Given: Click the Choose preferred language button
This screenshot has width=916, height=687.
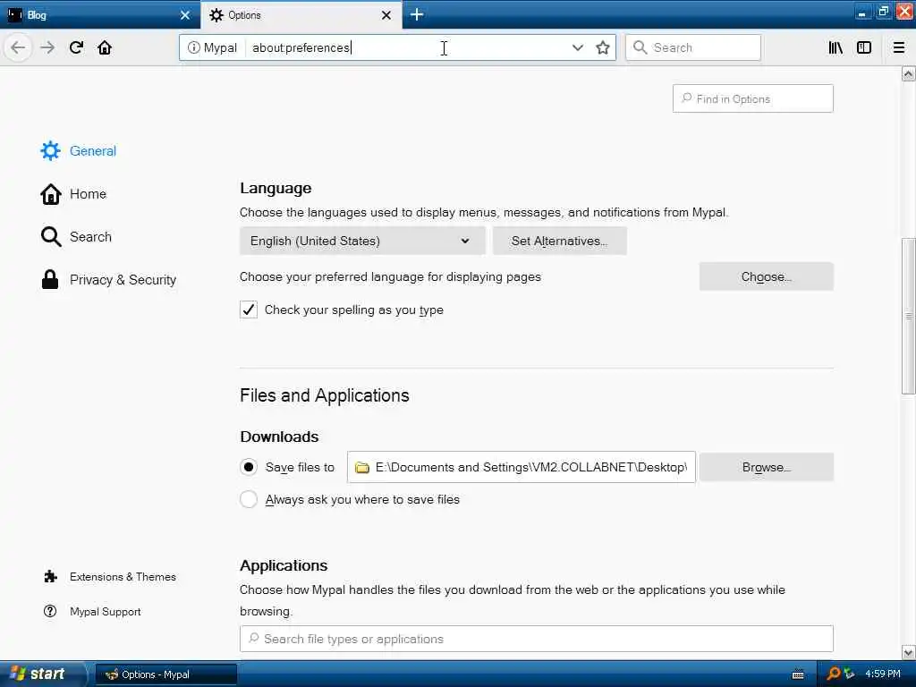Looking at the screenshot, I should point(766,276).
